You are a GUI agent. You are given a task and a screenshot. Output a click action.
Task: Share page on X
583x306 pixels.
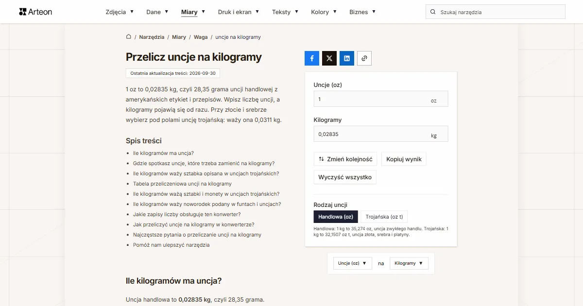point(329,58)
